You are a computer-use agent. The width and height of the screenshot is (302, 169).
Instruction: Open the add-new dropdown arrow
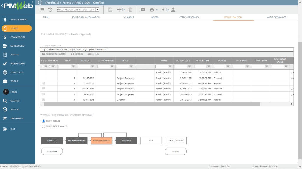(124, 10)
